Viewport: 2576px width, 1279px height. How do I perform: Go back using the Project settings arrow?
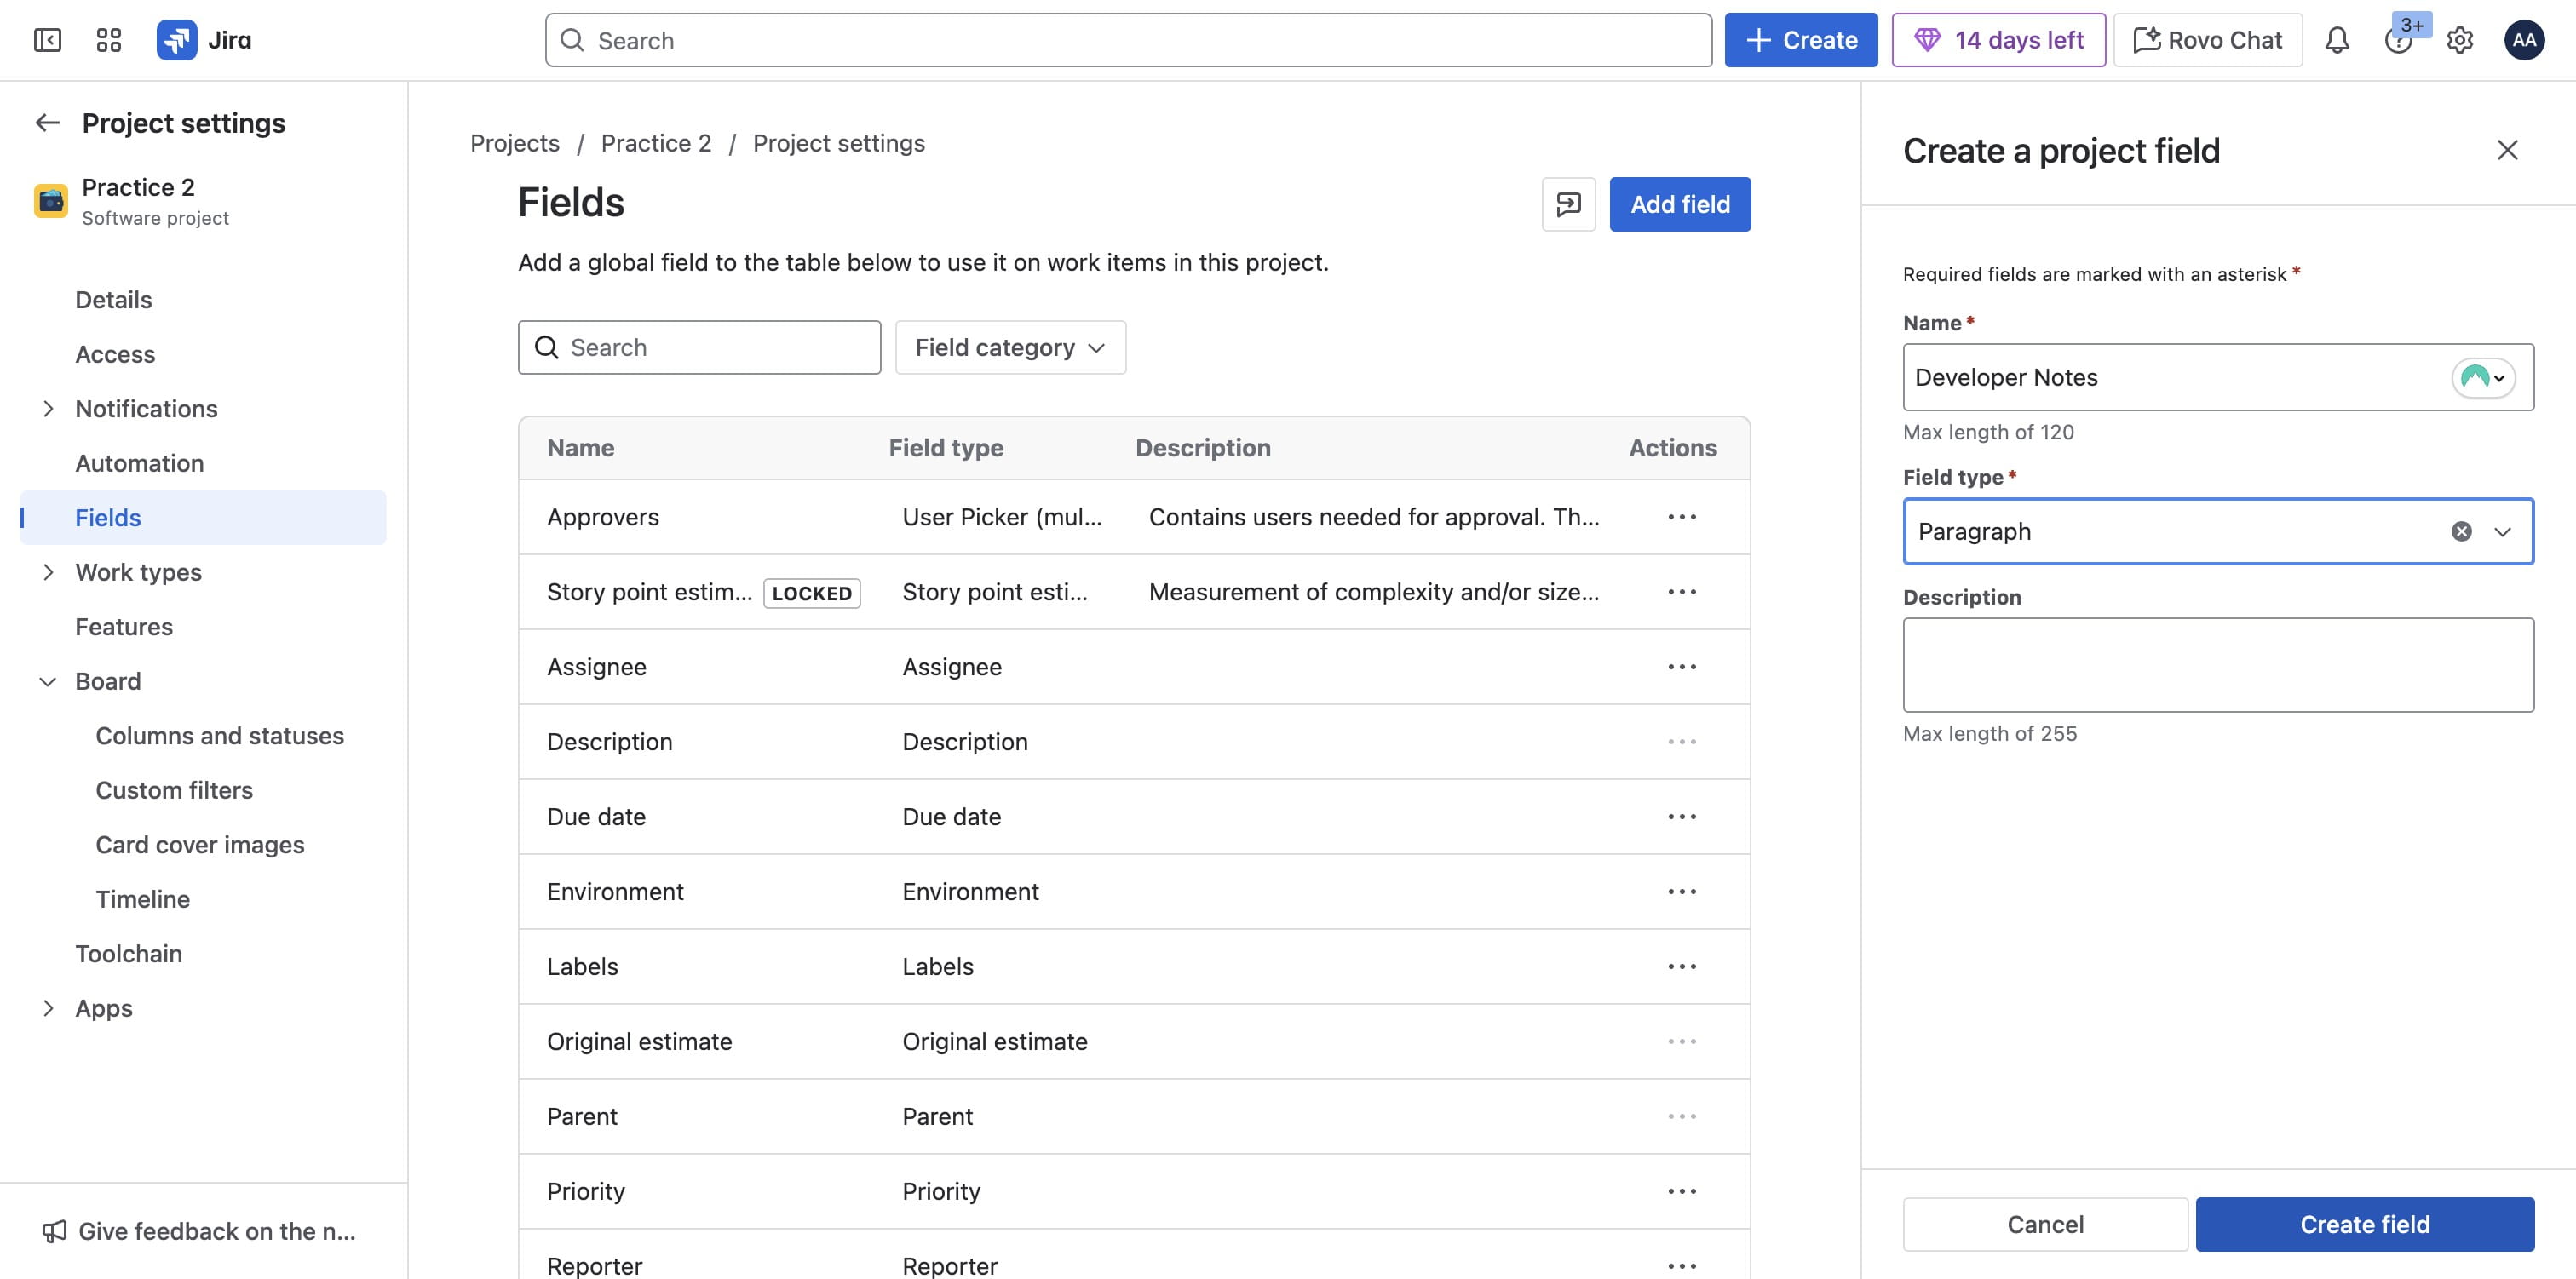[47, 122]
